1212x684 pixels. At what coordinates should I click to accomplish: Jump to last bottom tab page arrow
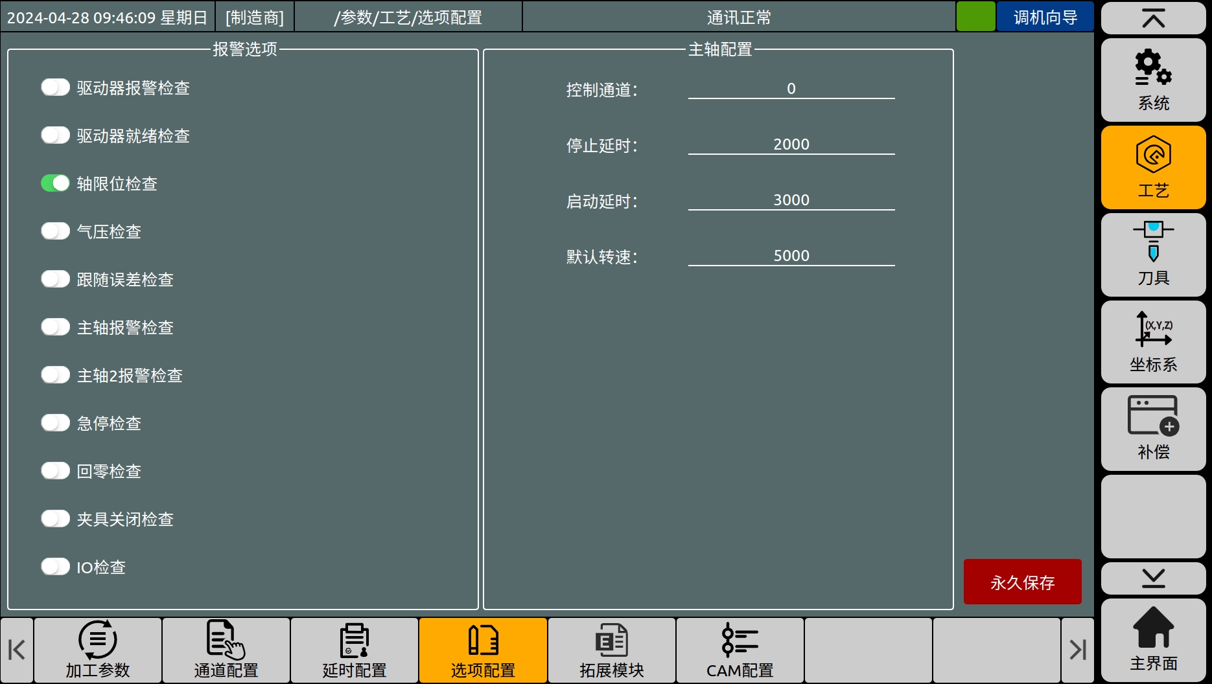click(1077, 650)
